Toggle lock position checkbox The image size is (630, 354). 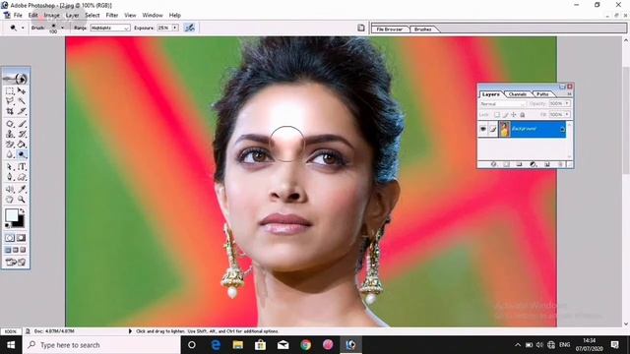pos(514,115)
